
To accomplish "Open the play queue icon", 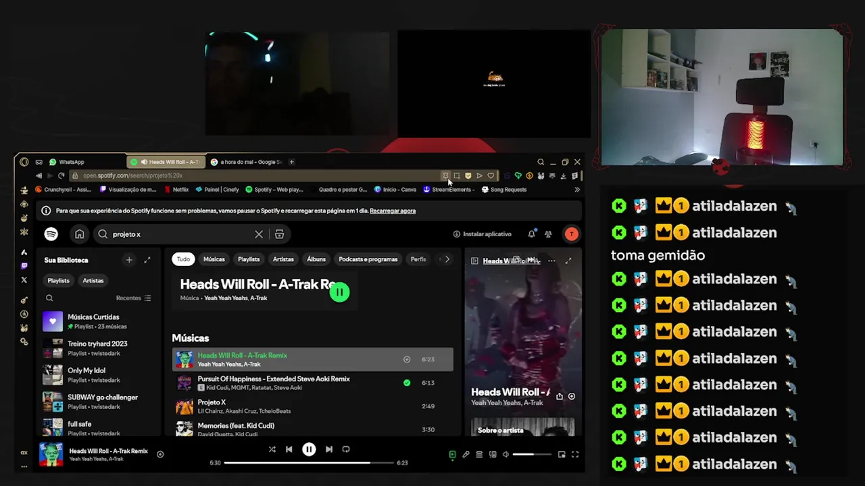I will 479,455.
